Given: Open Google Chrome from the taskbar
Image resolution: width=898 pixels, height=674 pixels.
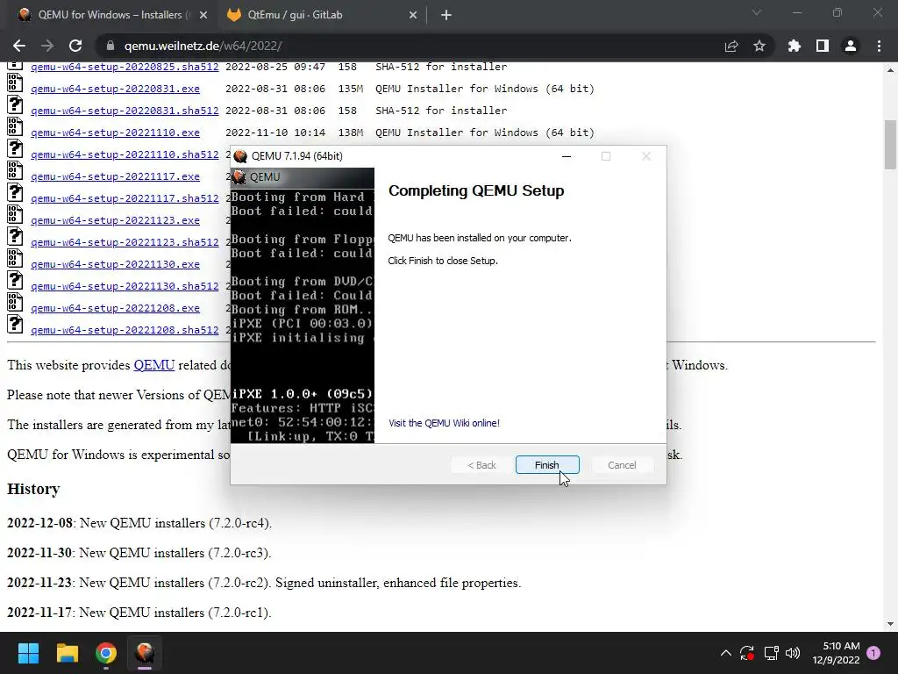Looking at the screenshot, I should pos(106,653).
